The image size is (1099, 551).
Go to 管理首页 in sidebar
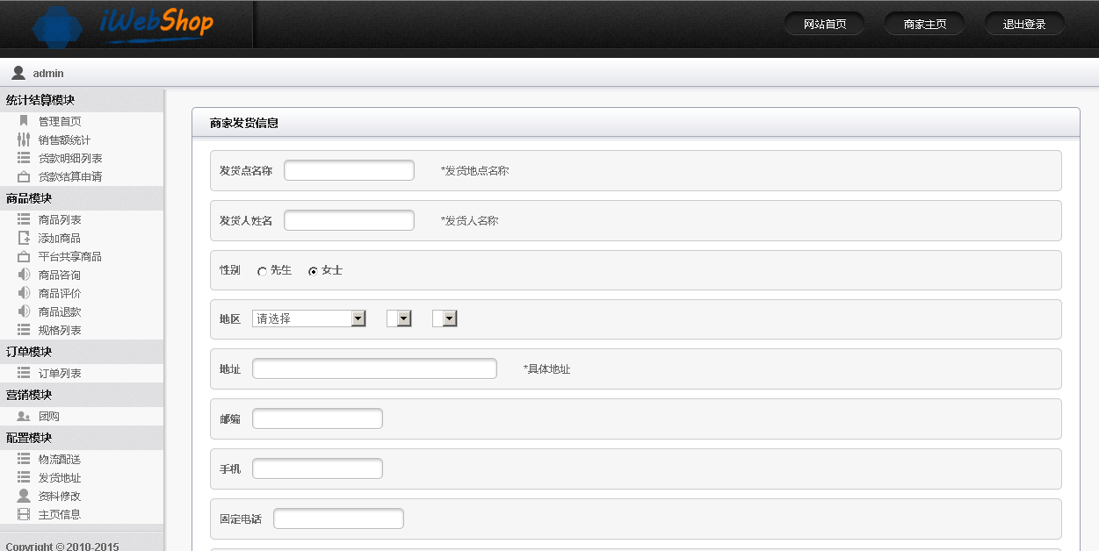[60, 122]
